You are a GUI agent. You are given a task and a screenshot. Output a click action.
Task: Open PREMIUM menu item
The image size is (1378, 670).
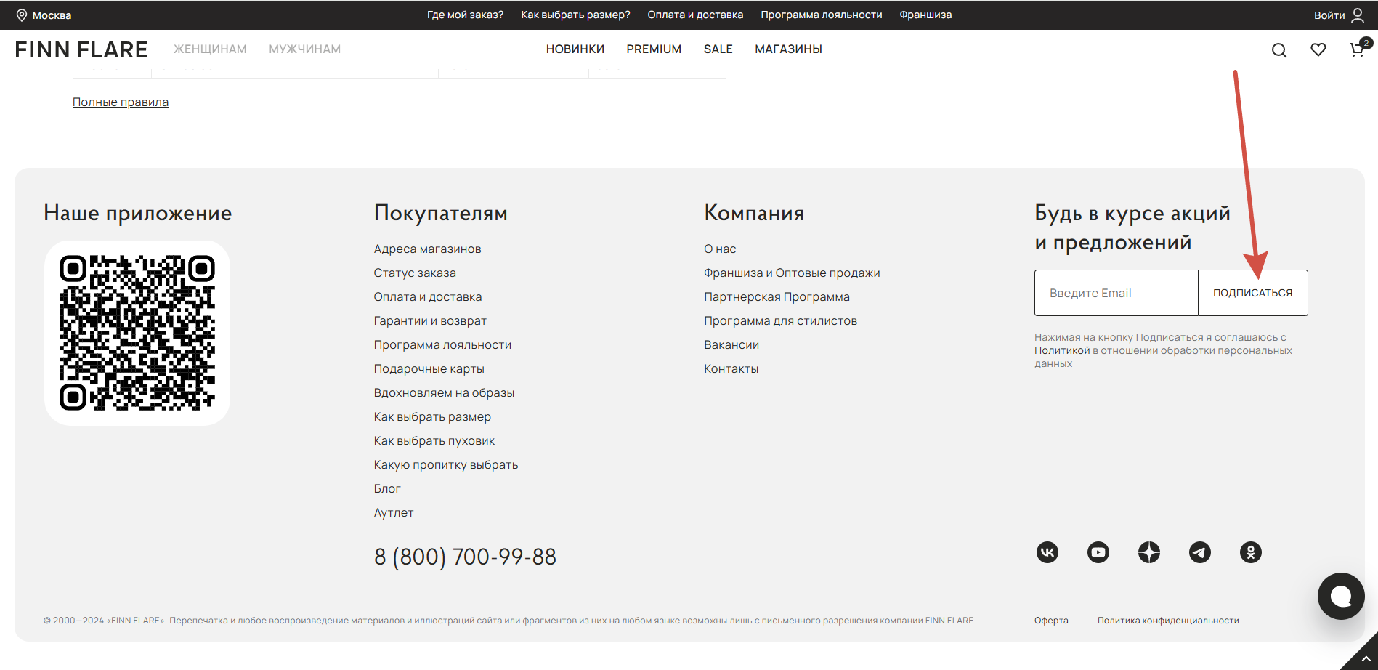pos(654,49)
